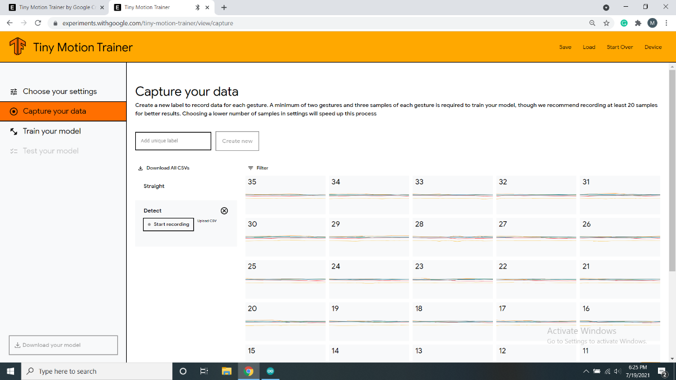Click the Cortana circle icon on taskbar
676x380 pixels.
point(183,371)
